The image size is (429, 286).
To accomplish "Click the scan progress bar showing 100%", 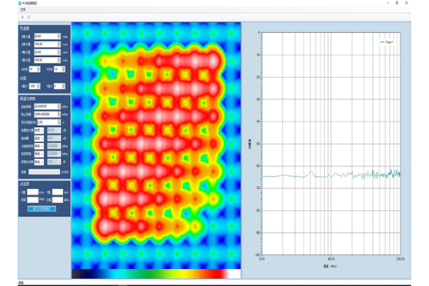I will click(x=45, y=171).
